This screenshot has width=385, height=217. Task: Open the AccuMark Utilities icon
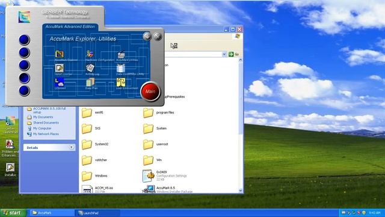pyautogui.click(x=121, y=54)
